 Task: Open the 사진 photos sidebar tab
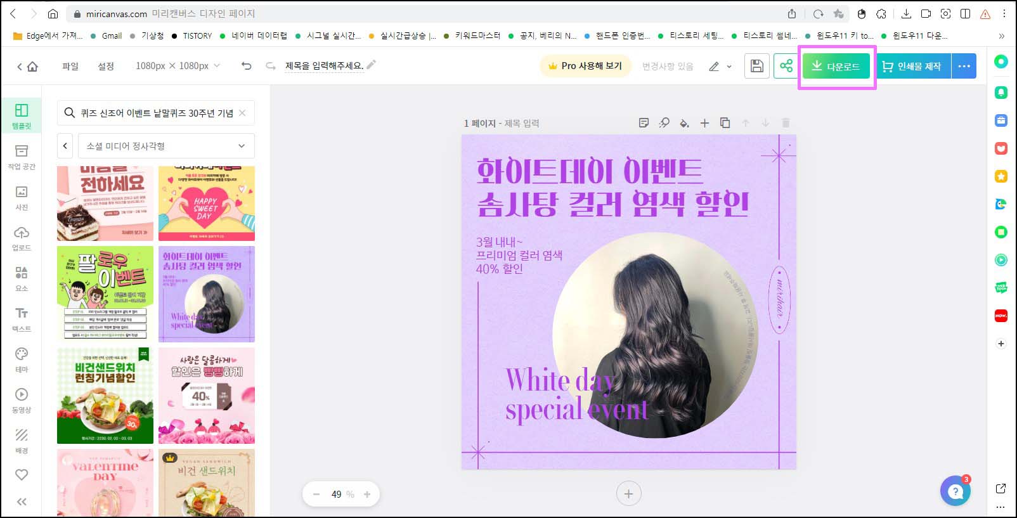point(22,198)
